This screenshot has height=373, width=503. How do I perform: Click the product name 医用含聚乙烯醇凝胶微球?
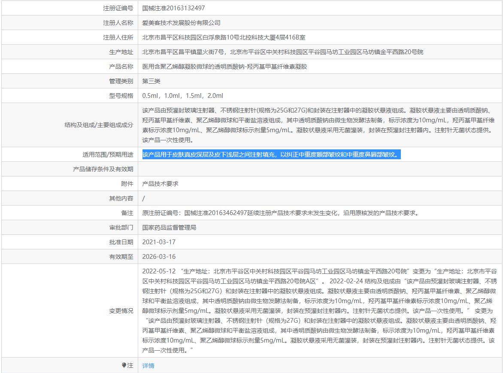(x=224, y=67)
